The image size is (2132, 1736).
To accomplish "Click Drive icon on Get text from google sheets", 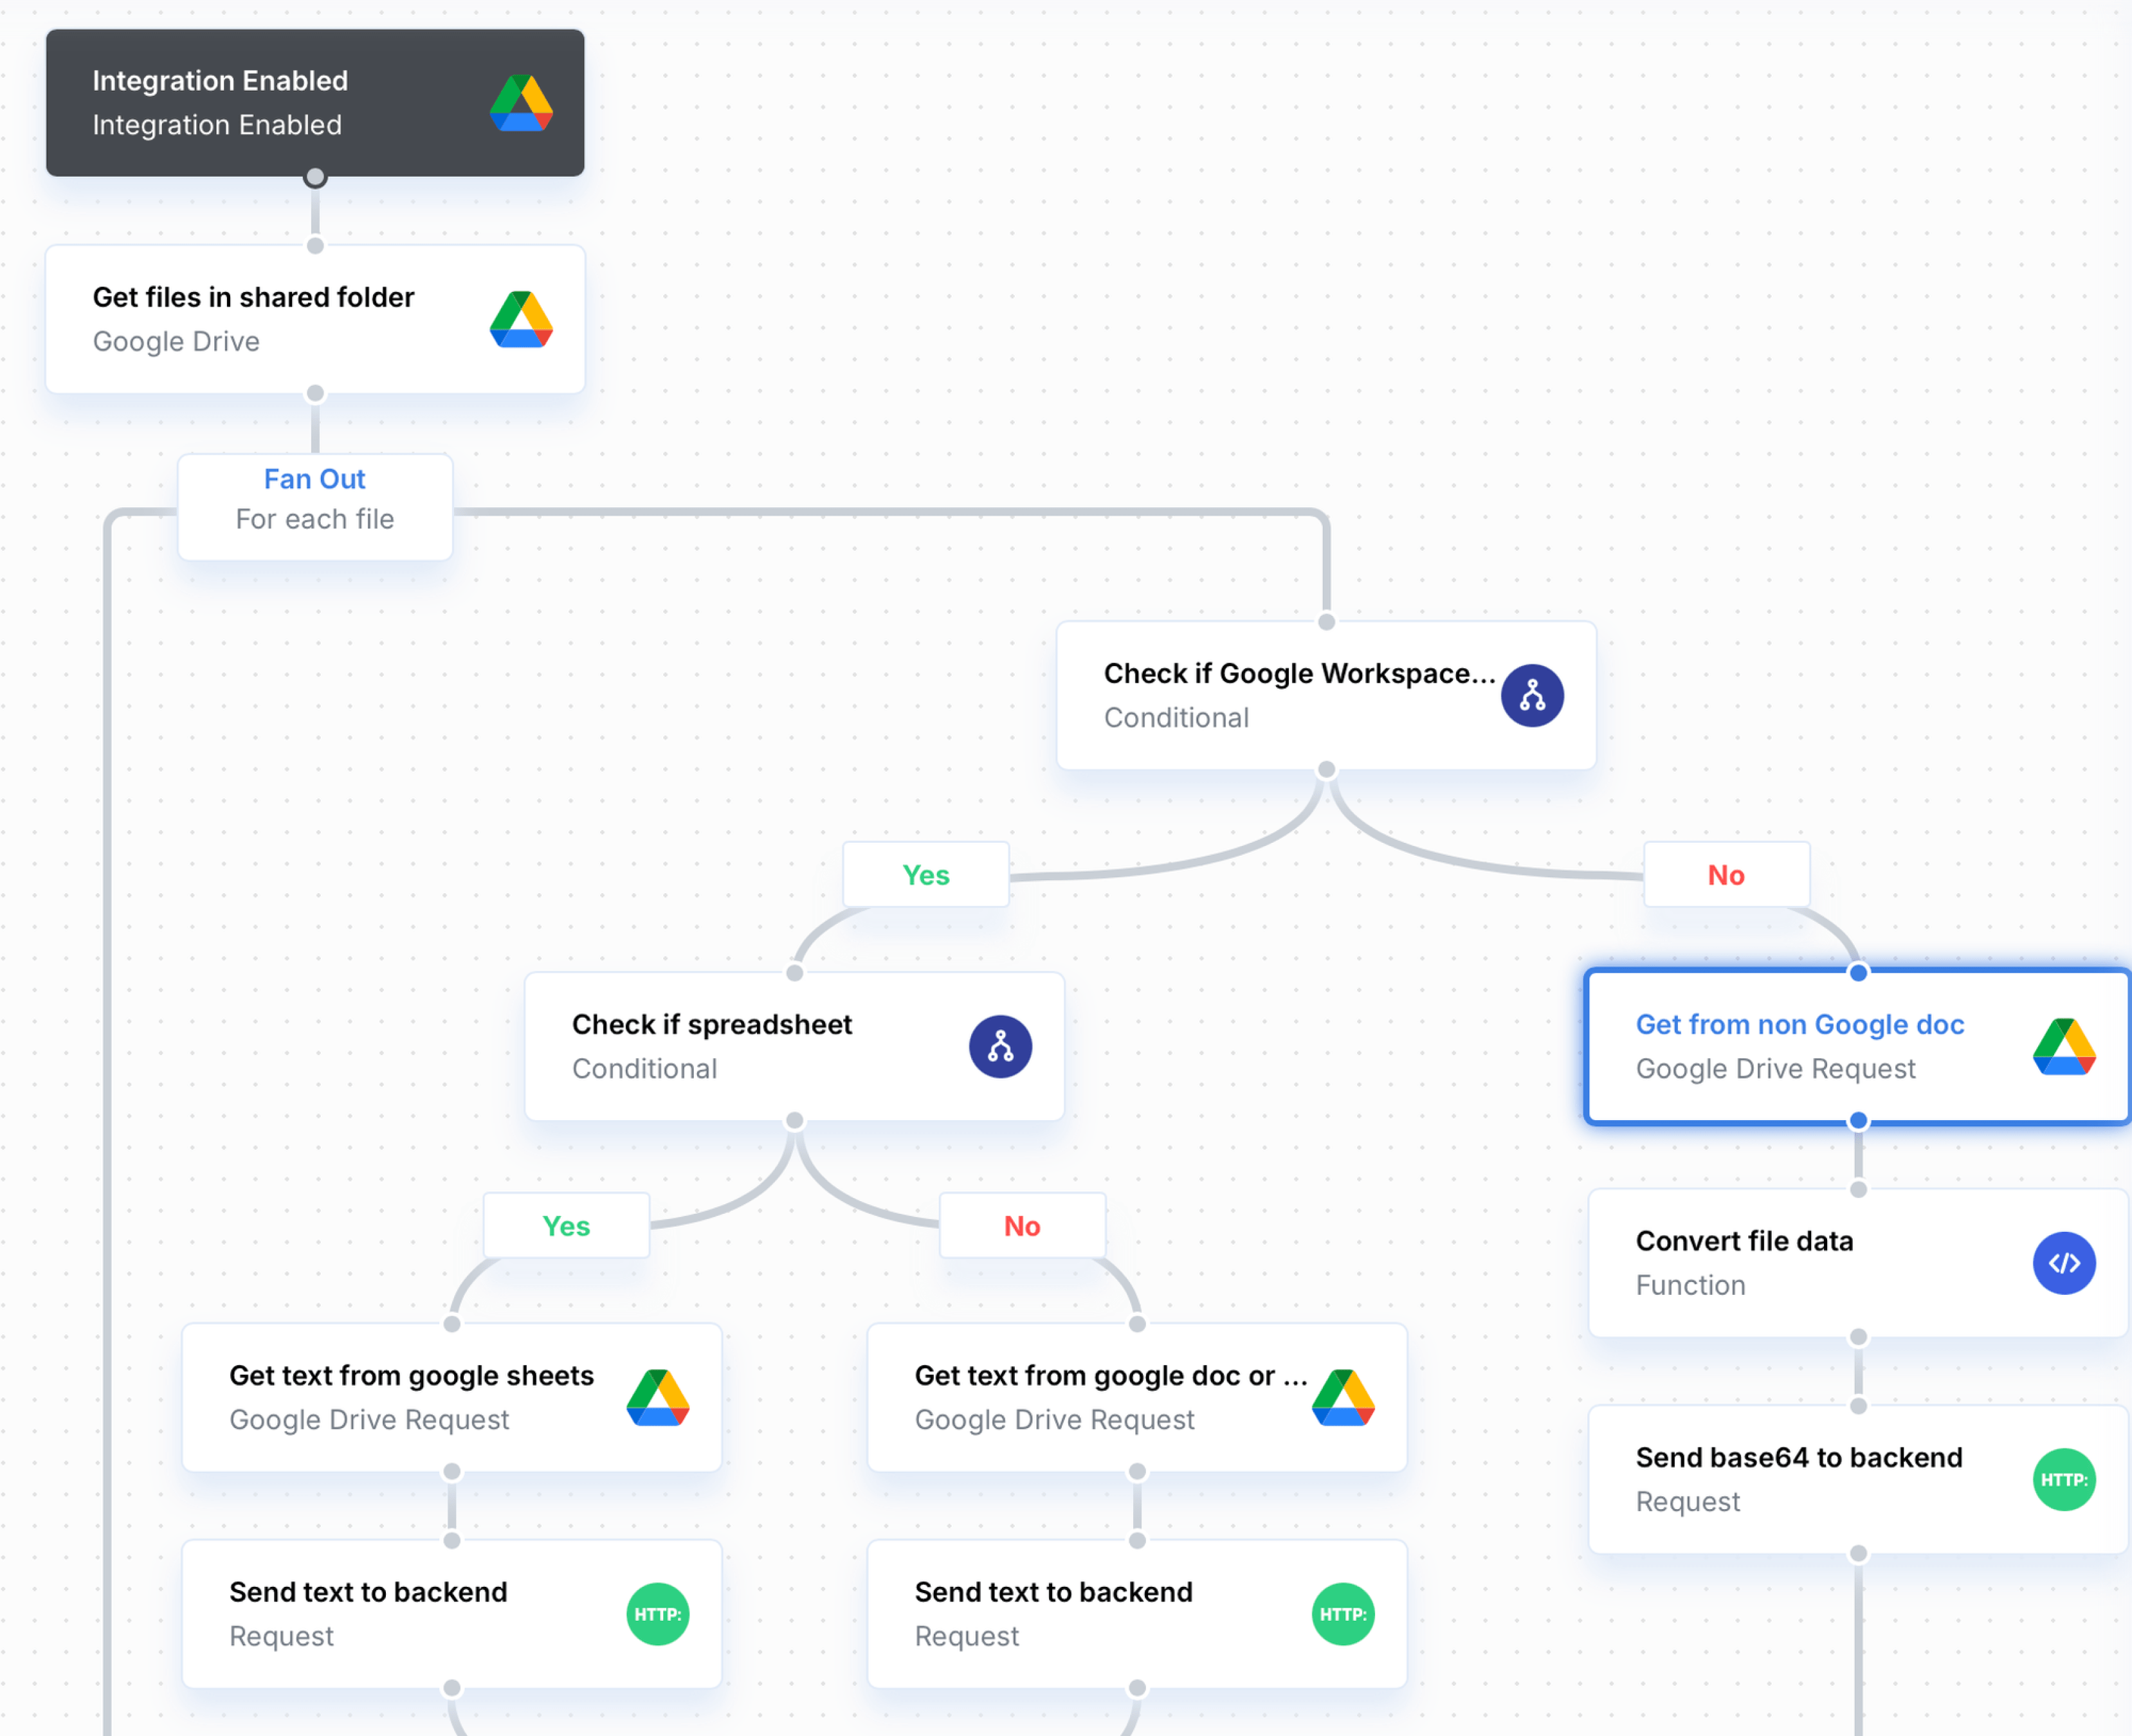I will click(657, 1398).
